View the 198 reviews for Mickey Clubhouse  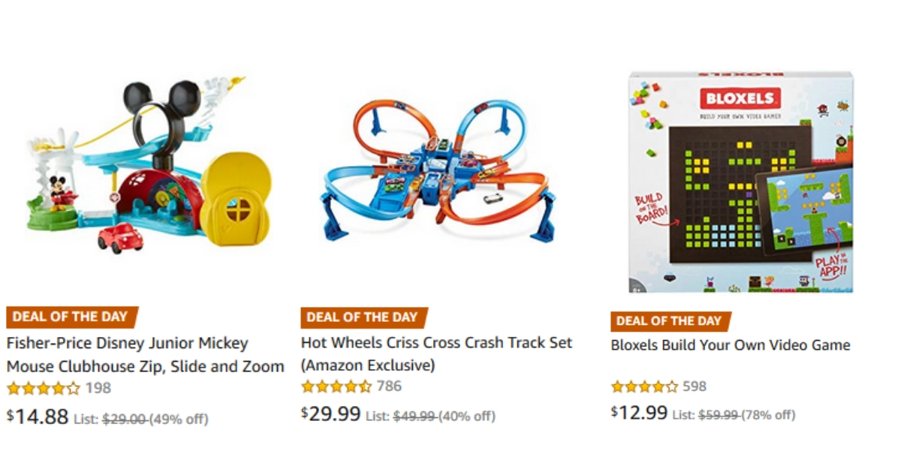point(98,388)
